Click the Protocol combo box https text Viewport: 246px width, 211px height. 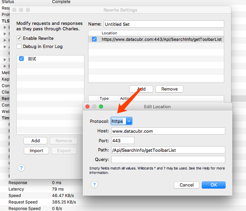pyautogui.click(x=117, y=121)
